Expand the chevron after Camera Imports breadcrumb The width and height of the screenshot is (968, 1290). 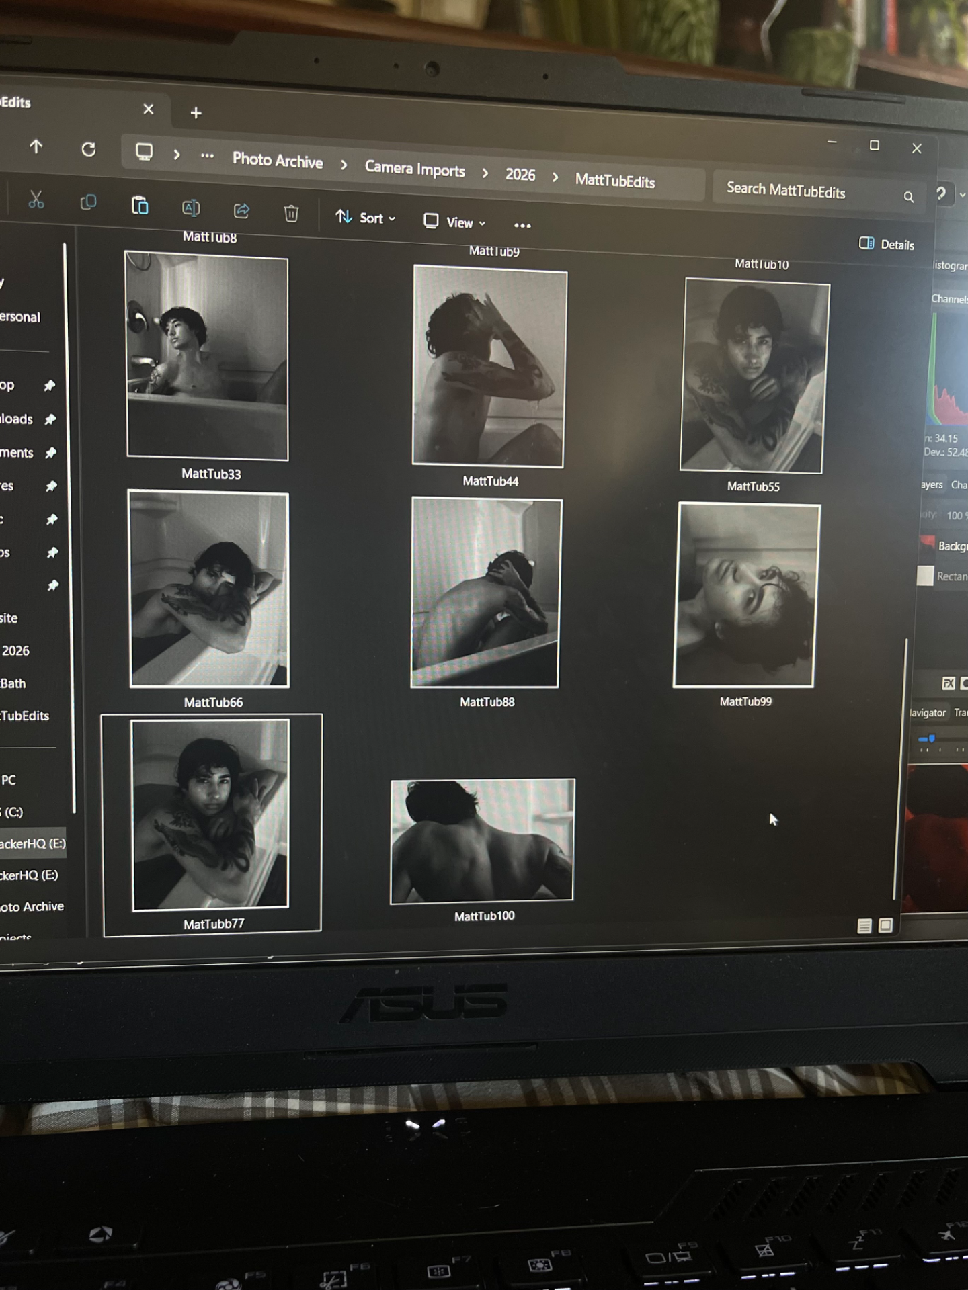pyautogui.click(x=485, y=173)
